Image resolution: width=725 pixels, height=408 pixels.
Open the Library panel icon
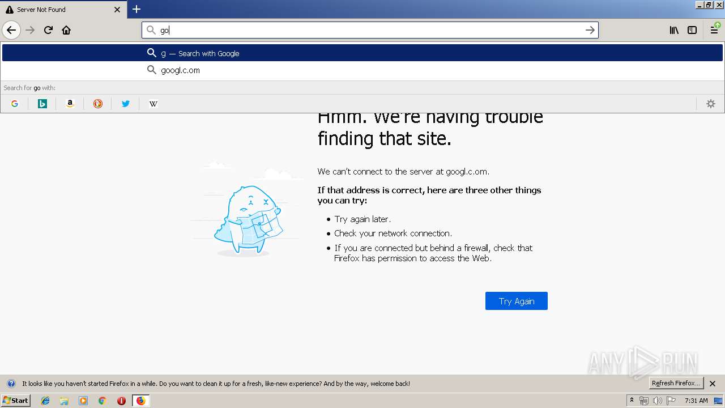[674, 30]
